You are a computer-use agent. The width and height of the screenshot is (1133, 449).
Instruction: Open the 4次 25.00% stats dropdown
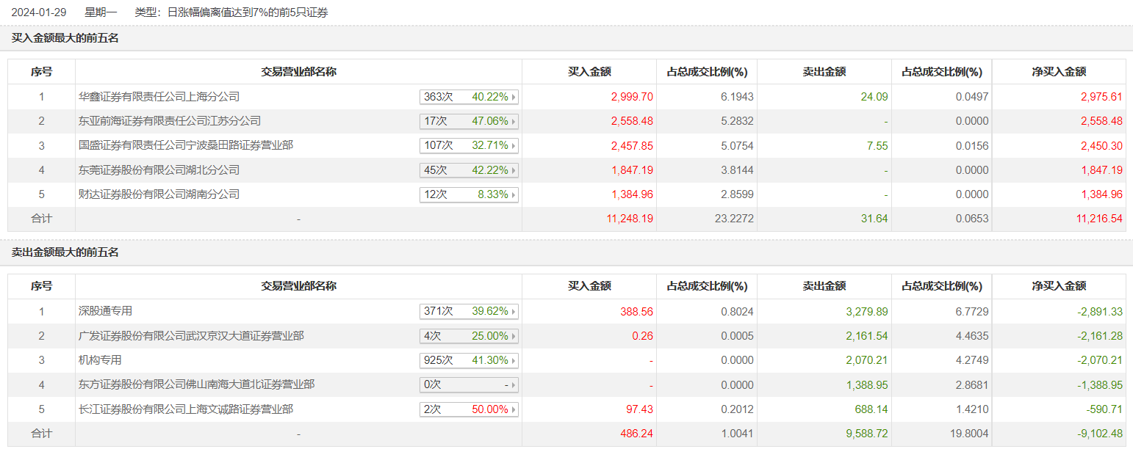click(x=469, y=336)
